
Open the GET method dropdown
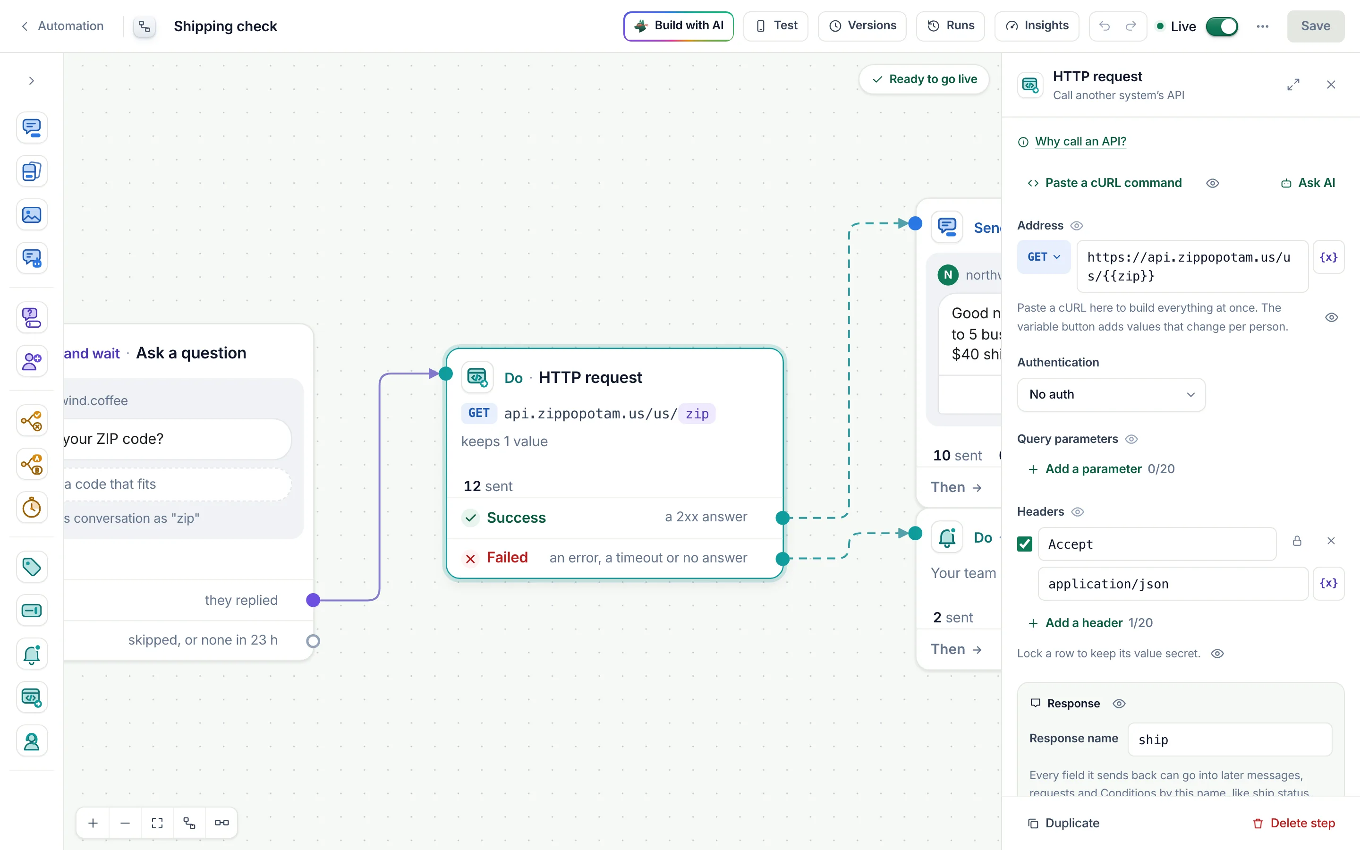coord(1044,257)
